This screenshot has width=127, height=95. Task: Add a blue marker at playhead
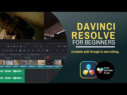[x=33, y=50]
